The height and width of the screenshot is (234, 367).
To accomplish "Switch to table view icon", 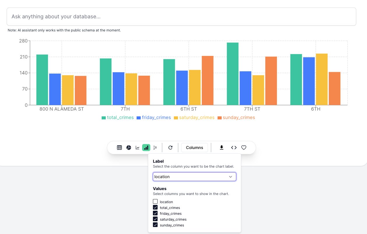I will tap(119, 148).
